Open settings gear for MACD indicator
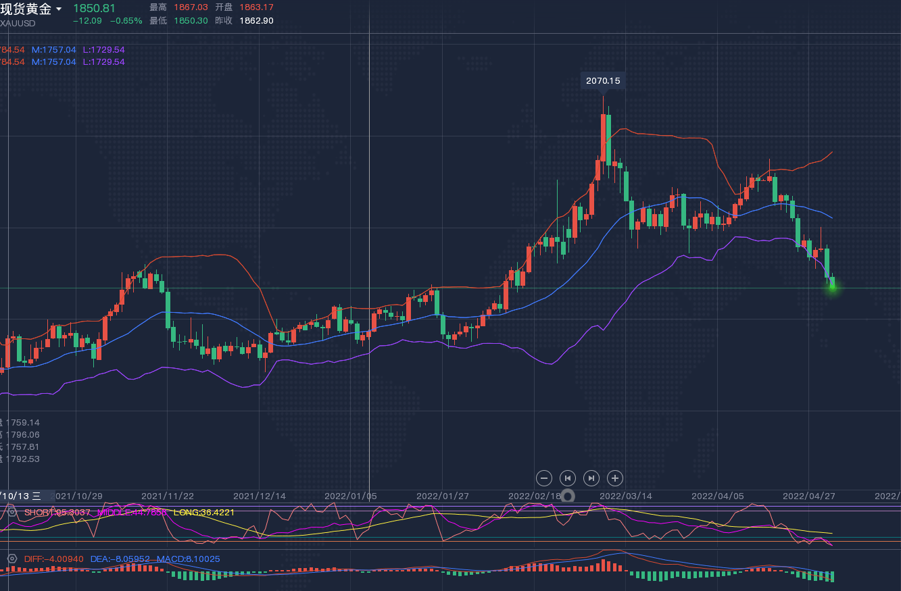901x591 pixels. (11, 559)
